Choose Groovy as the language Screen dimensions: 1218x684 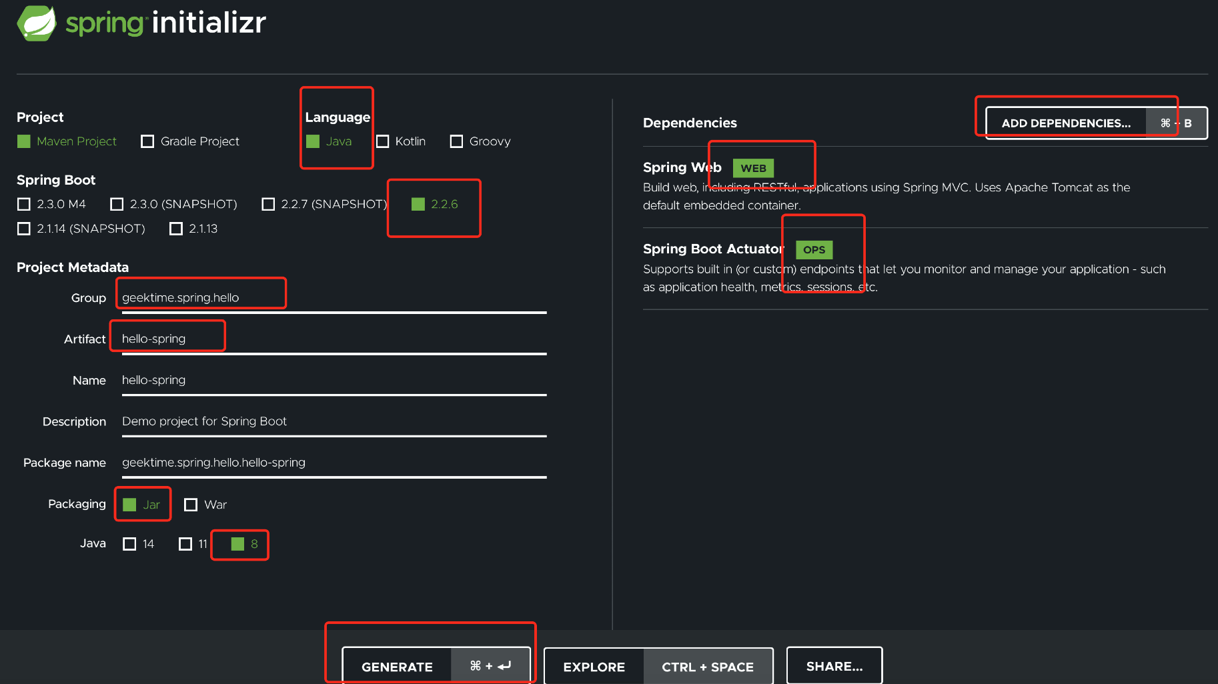point(480,141)
